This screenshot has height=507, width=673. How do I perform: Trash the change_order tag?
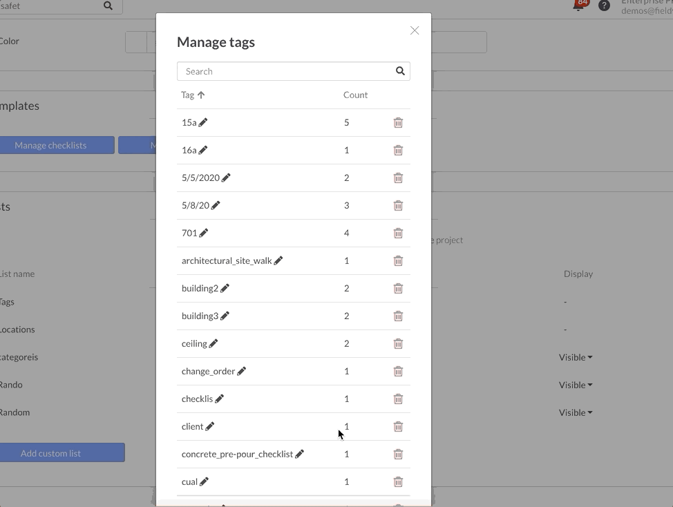pos(398,371)
